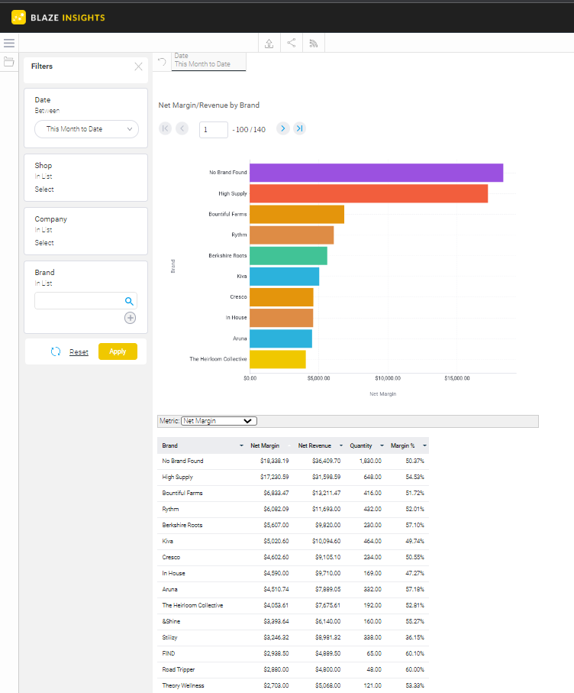Click the export/upload icon in toolbar
574x693 pixels.
point(269,44)
